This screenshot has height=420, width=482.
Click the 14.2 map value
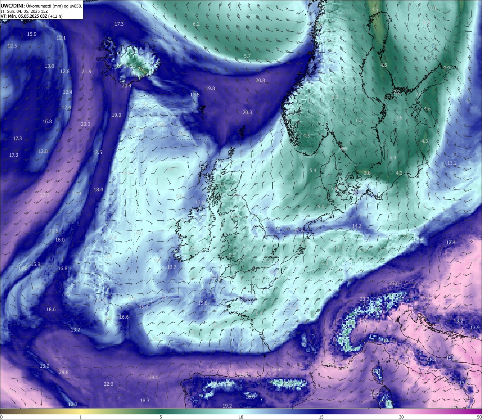(x=357, y=226)
